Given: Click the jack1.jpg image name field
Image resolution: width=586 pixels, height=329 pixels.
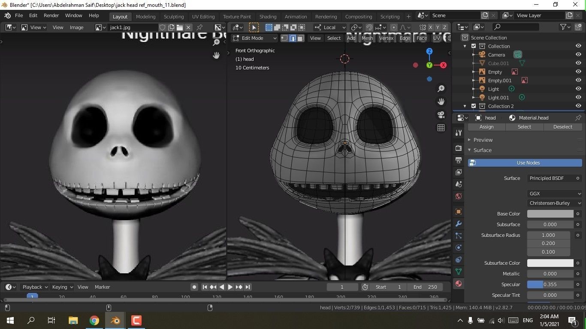Looking at the screenshot, I should (133, 27).
